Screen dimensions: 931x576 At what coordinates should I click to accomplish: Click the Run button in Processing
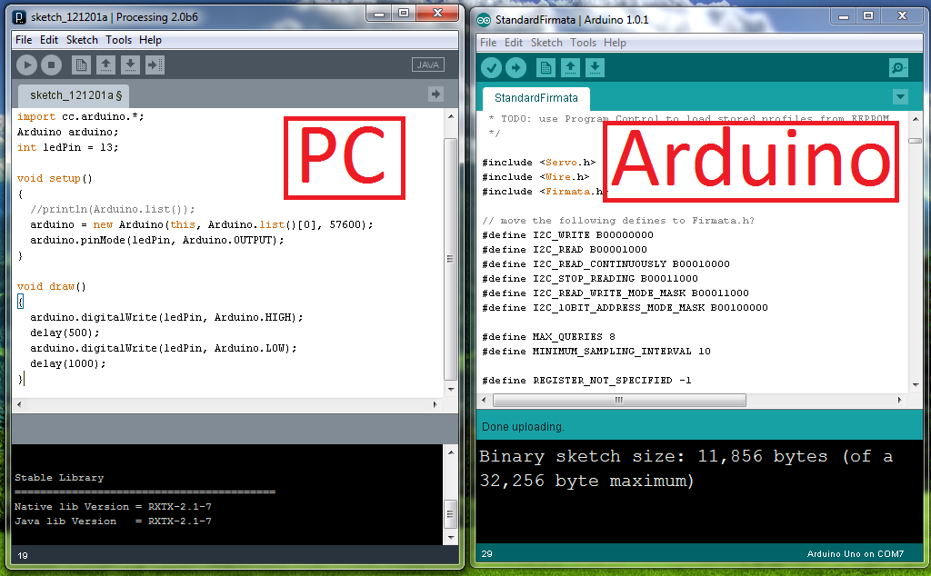pos(26,65)
